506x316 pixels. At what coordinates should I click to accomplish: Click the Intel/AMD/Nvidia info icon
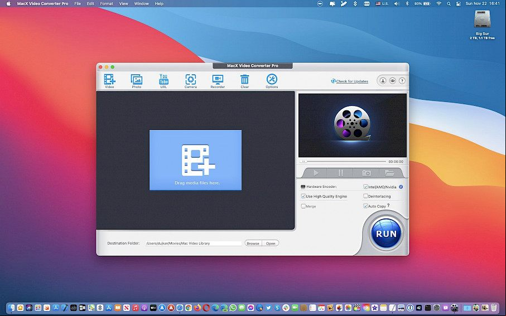coord(401,187)
